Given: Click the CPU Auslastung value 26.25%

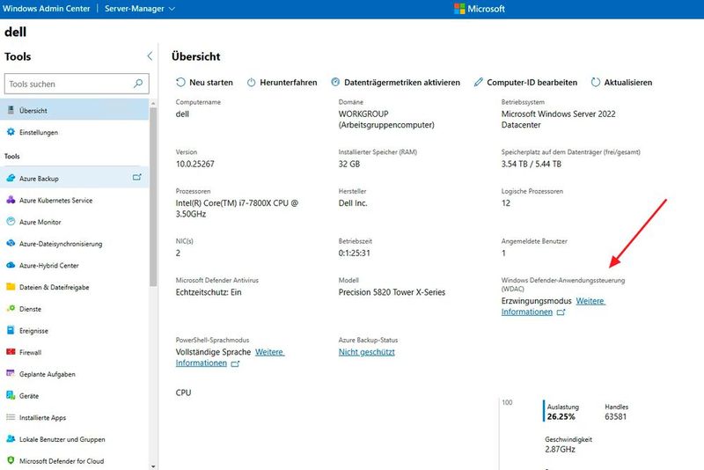Looking at the screenshot, I should (x=561, y=416).
